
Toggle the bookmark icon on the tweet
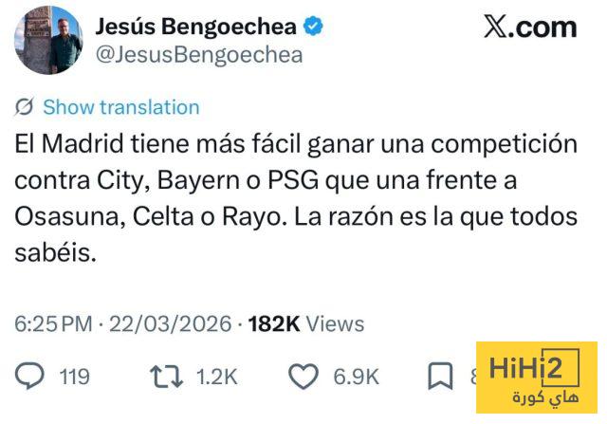click(440, 377)
